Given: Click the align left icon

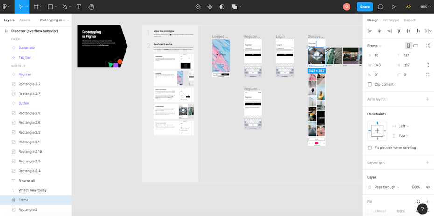Looking at the screenshot, I should 370,31.
